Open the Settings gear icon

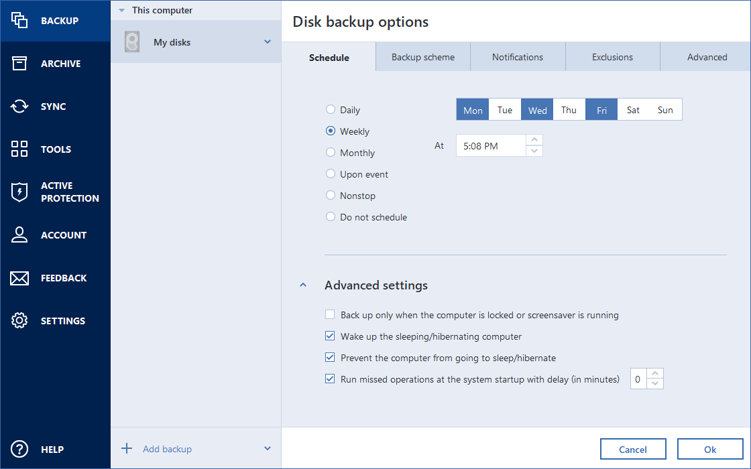coord(19,321)
